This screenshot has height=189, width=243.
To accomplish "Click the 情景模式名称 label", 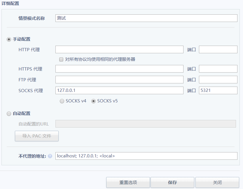I will pyautogui.click(x=32, y=18).
